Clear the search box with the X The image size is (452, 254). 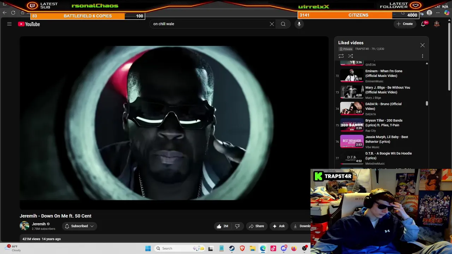272,24
